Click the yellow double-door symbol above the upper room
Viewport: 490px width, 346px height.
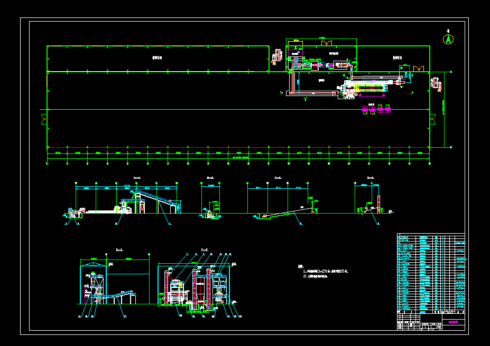pos(327,43)
